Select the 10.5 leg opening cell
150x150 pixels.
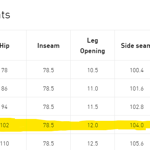click(x=92, y=70)
